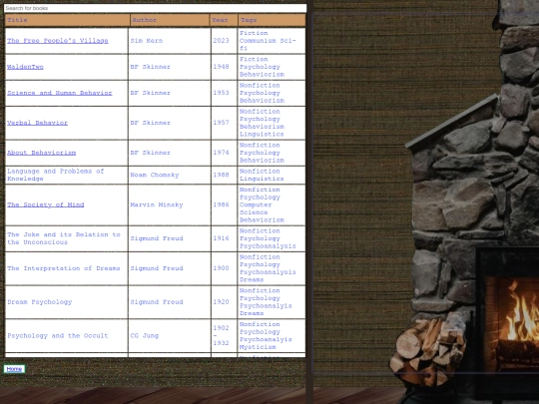The image size is (539, 404).
Task: Click year '1948' cell
Action: pyautogui.click(x=225, y=67)
